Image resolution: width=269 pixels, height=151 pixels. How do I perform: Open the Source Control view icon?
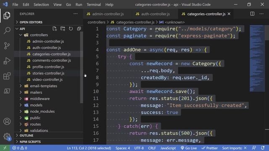coord(7,46)
